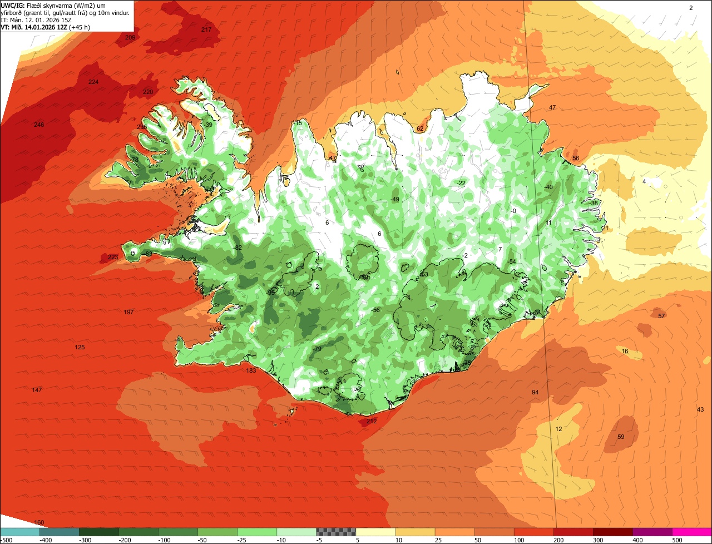Viewport: 712px width, 544px height.
Task: Click the flux value 56 in the orange area
Action: 576,158
